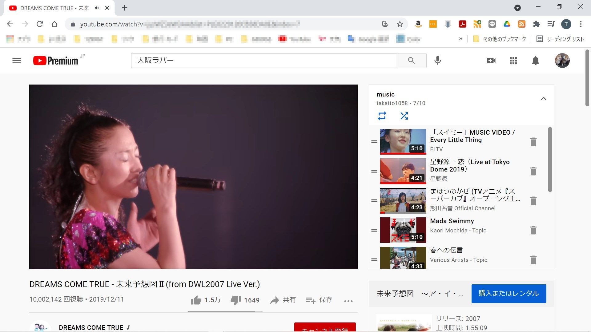The width and height of the screenshot is (591, 332).
Task: Open the browser home page
Action: click(x=54, y=24)
